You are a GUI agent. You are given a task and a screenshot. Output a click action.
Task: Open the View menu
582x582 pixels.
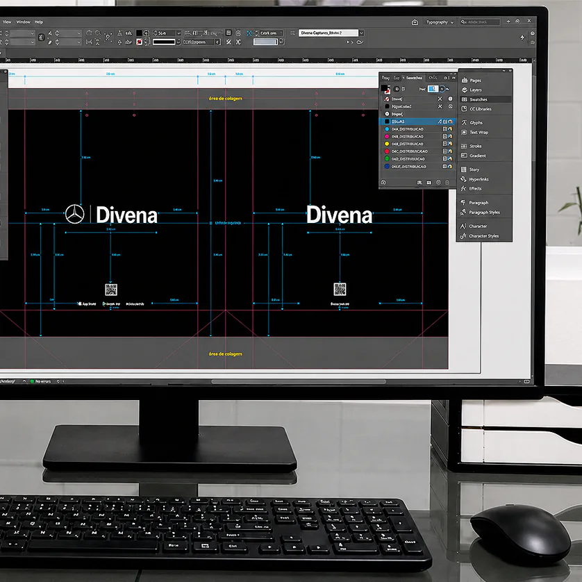tap(7, 22)
